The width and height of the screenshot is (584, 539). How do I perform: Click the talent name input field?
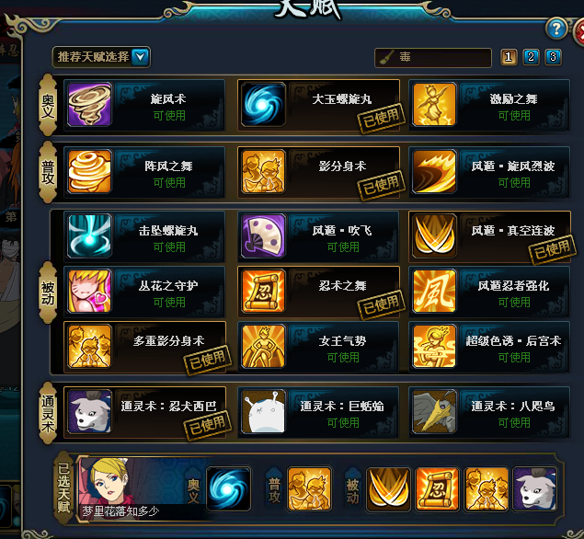click(433, 57)
